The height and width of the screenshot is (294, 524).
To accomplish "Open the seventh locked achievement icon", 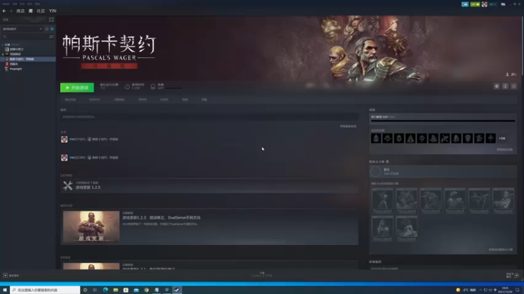I will point(445,139).
